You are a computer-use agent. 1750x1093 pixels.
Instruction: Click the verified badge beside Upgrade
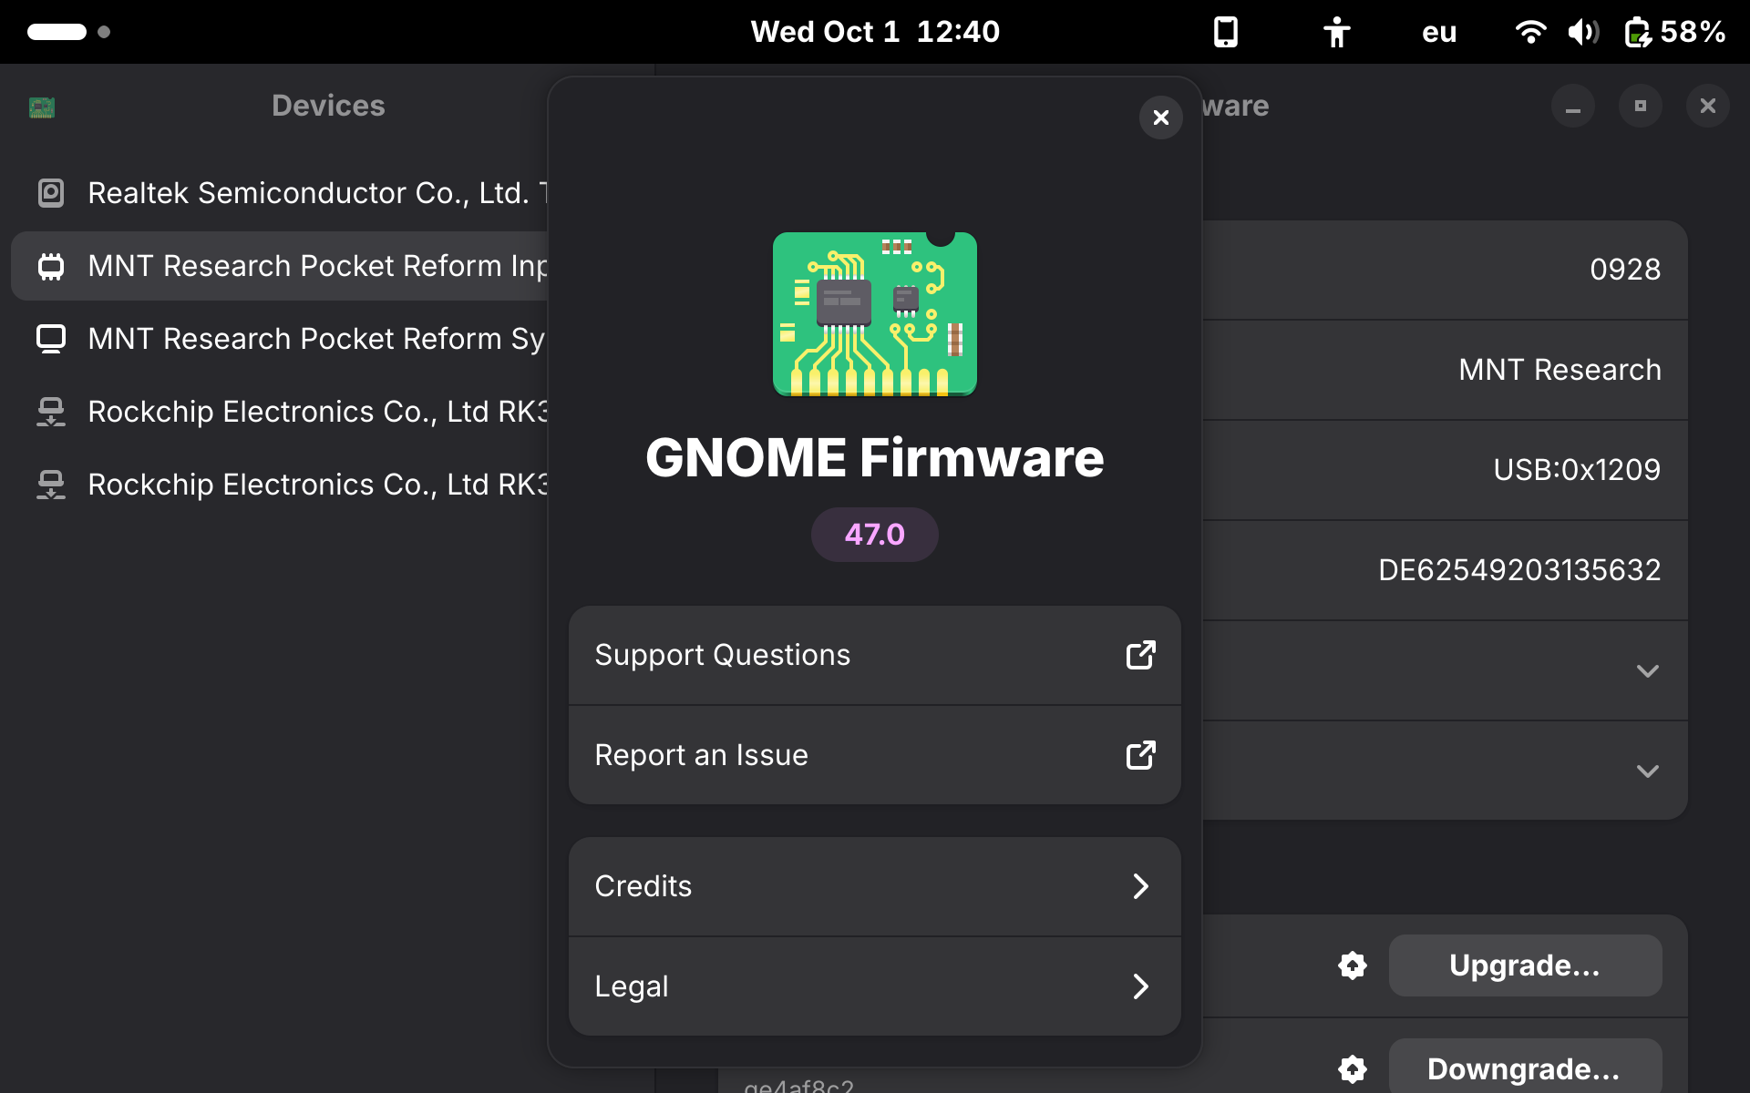[x=1353, y=965]
